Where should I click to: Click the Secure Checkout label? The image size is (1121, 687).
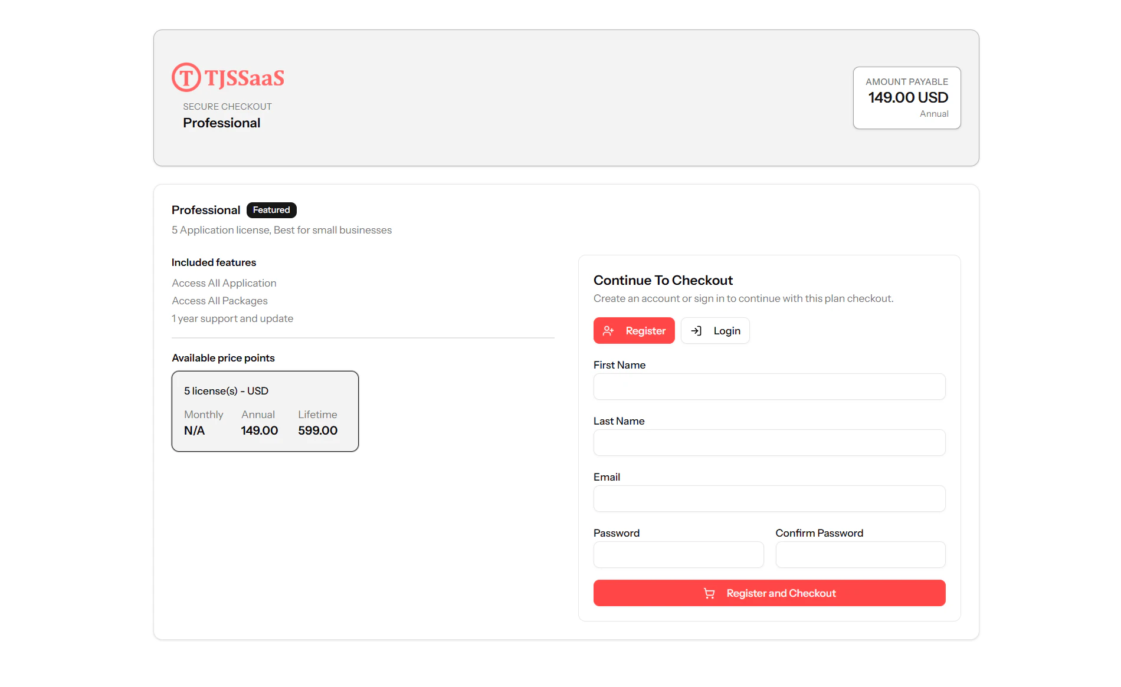pos(227,106)
